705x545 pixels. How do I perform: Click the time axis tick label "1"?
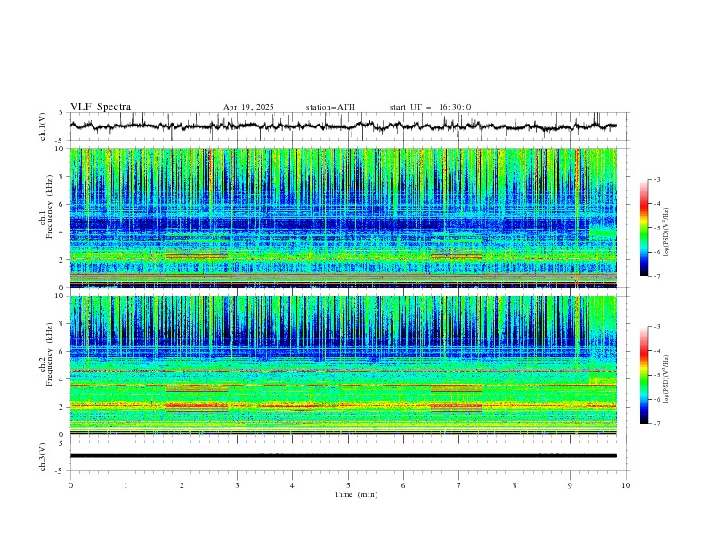pyautogui.click(x=126, y=485)
